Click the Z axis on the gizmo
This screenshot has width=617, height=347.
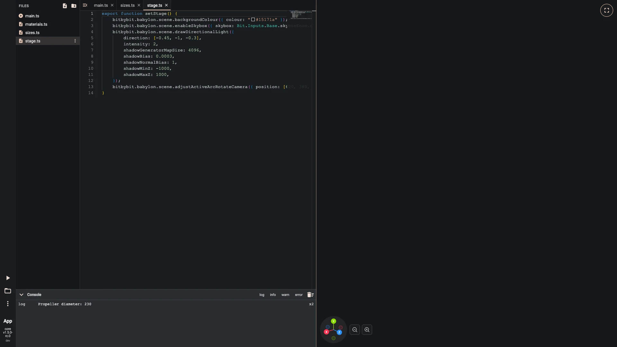[339, 332]
